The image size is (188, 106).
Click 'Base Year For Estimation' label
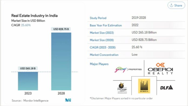[106, 25]
